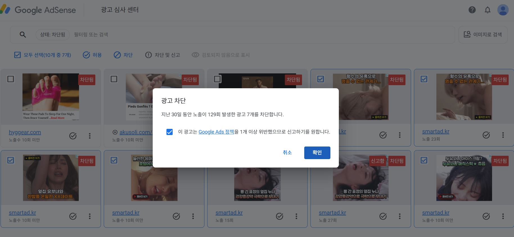Toggle the 모두 선택 checkbox
The width and height of the screenshot is (514, 237).
tap(17, 55)
